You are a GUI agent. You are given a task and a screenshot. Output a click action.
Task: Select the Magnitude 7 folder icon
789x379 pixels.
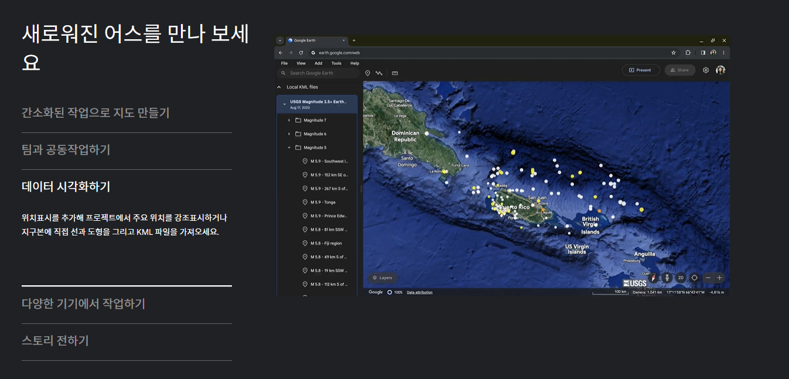(298, 120)
